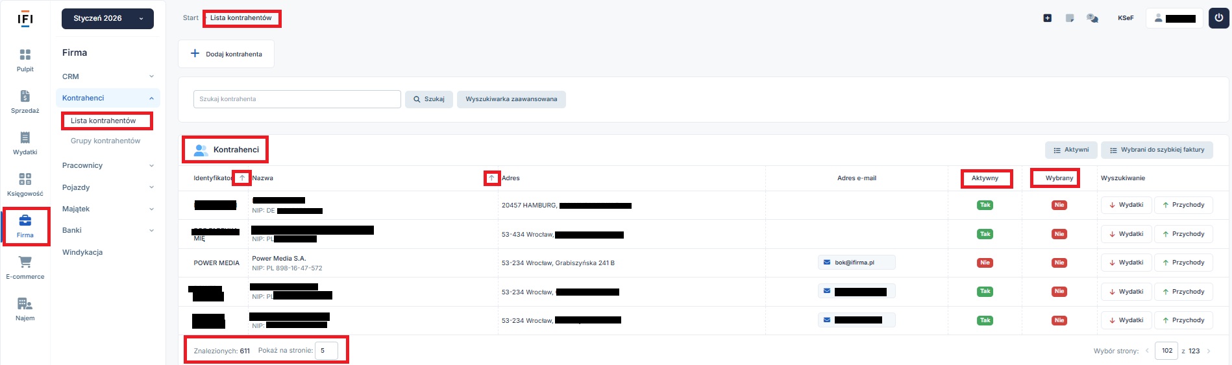Screen dimensions: 1232x365
Task: Expand the CRM menu section
Action: 108,77
